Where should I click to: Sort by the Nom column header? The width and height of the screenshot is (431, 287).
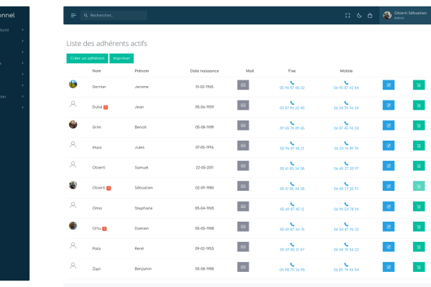97,71
